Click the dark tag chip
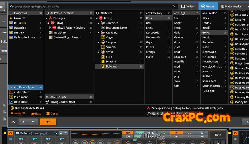The image size is (249, 144). [155, 113]
